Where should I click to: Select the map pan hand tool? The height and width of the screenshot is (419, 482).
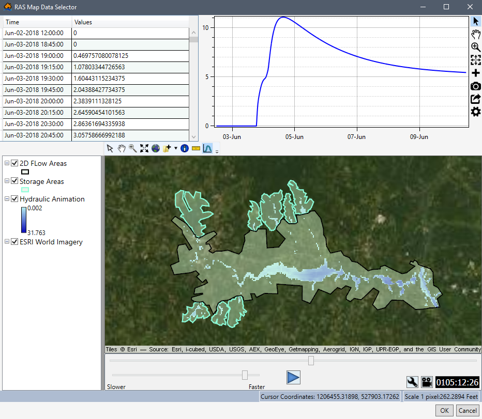[122, 148]
